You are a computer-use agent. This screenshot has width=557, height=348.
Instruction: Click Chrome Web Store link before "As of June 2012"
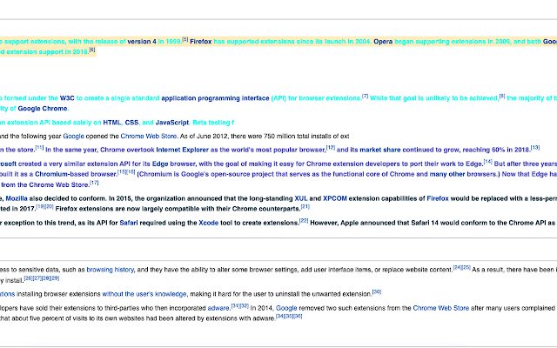tap(149, 136)
